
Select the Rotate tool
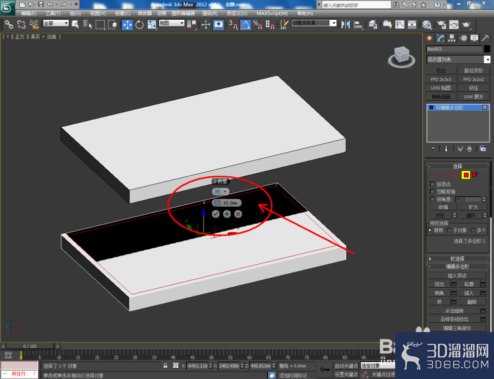[x=139, y=25]
